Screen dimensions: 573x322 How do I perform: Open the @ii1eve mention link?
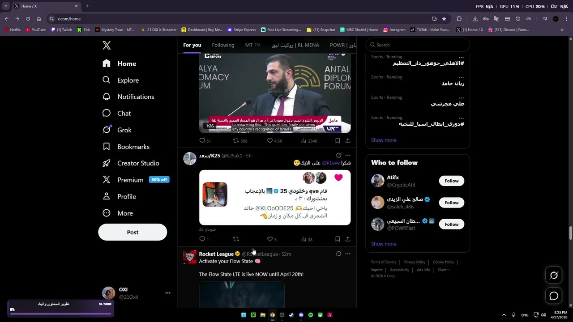coord(331,163)
